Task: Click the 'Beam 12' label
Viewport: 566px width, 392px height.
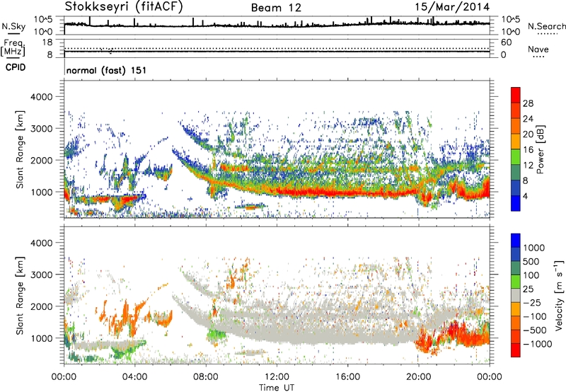Action: click(276, 8)
